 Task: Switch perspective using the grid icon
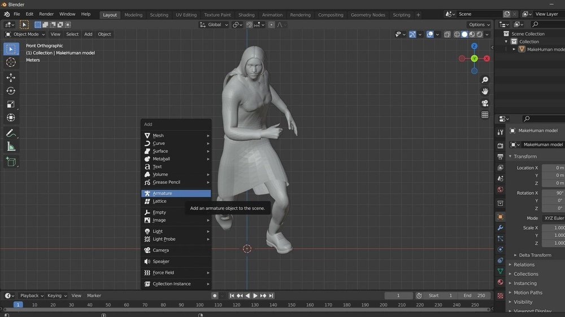point(485,115)
